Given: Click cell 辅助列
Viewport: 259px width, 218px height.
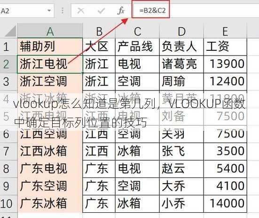Looking at the screenshot, I should pos(50,47).
